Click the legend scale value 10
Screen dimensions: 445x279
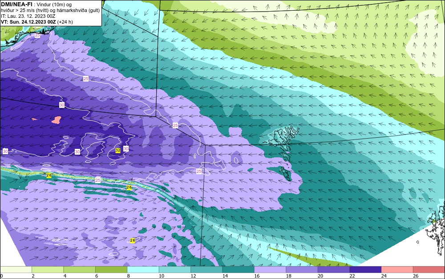[162, 276]
